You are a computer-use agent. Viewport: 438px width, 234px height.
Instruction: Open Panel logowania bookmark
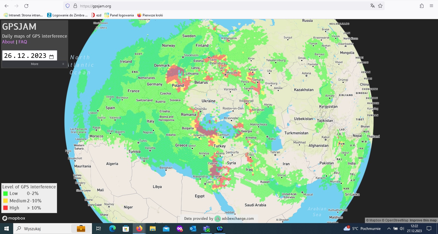tap(119, 15)
